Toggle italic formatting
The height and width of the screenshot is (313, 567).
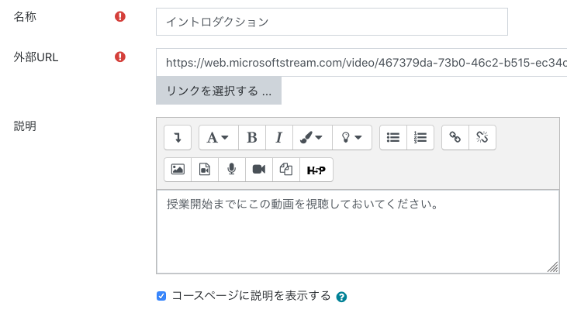279,138
